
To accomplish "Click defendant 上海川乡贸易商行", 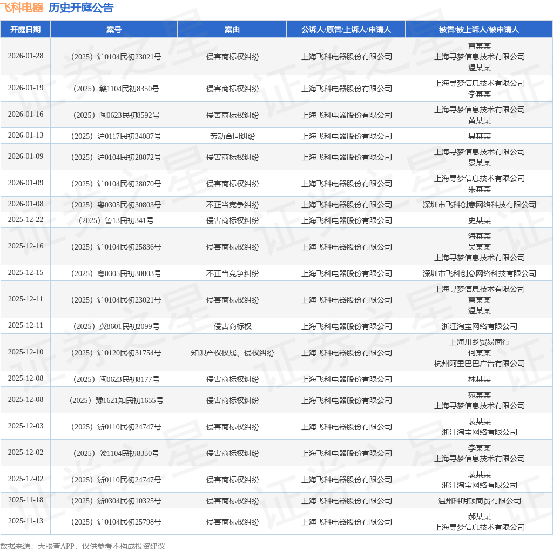I will [x=480, y=342].
